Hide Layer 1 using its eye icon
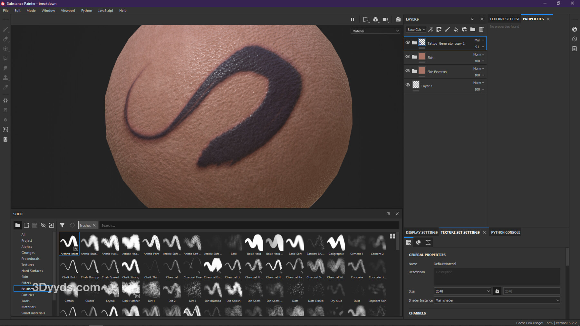Screen dimensions: 580x326 (408, 85)
